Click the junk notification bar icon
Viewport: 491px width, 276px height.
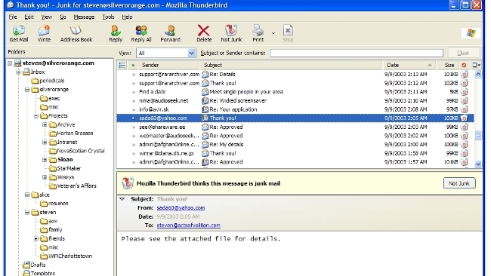pos(128,183)
